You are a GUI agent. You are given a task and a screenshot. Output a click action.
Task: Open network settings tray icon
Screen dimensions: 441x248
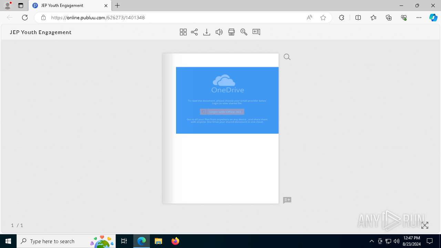coord(388,241)
